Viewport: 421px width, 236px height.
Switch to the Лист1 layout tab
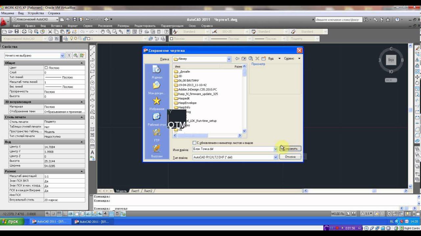(135, 191)
